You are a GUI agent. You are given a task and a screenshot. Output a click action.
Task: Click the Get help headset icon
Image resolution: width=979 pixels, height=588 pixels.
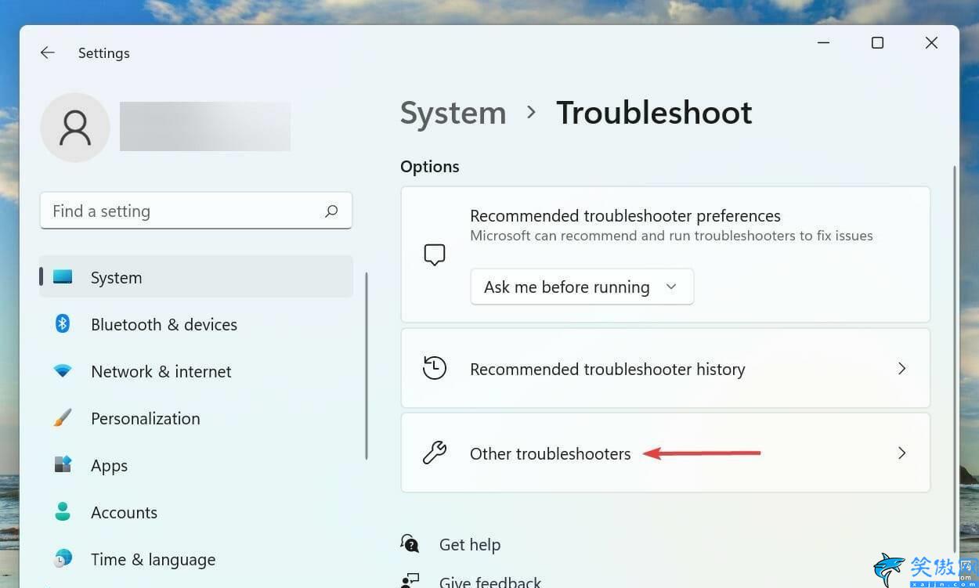tap(410, 543)
